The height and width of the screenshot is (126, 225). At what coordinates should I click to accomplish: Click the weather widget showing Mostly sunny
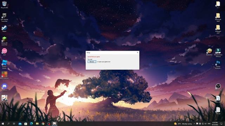click(x=183, y=124)
